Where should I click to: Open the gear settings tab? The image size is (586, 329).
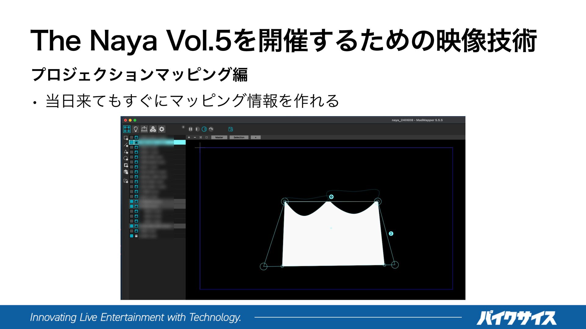[x=162, y=129]
